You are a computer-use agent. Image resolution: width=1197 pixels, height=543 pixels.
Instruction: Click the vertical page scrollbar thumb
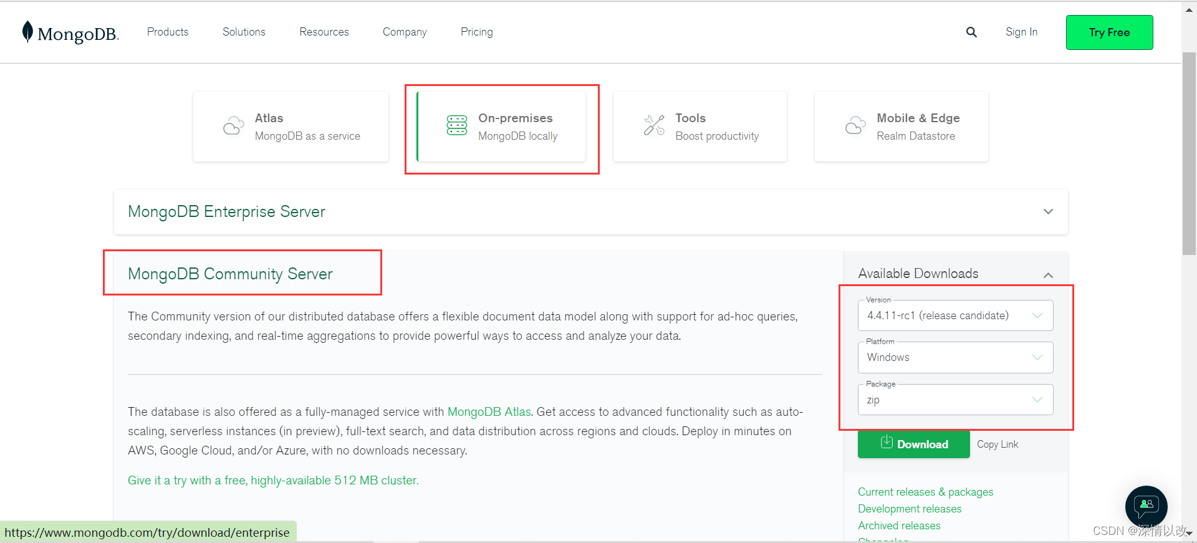[1189, 153]
